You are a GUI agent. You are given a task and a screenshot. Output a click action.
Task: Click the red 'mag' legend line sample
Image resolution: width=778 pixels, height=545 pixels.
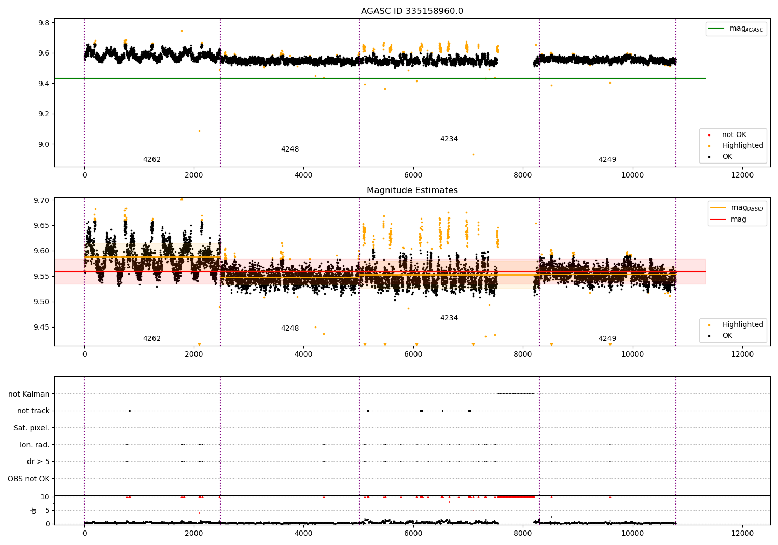(x=718, y=220)
